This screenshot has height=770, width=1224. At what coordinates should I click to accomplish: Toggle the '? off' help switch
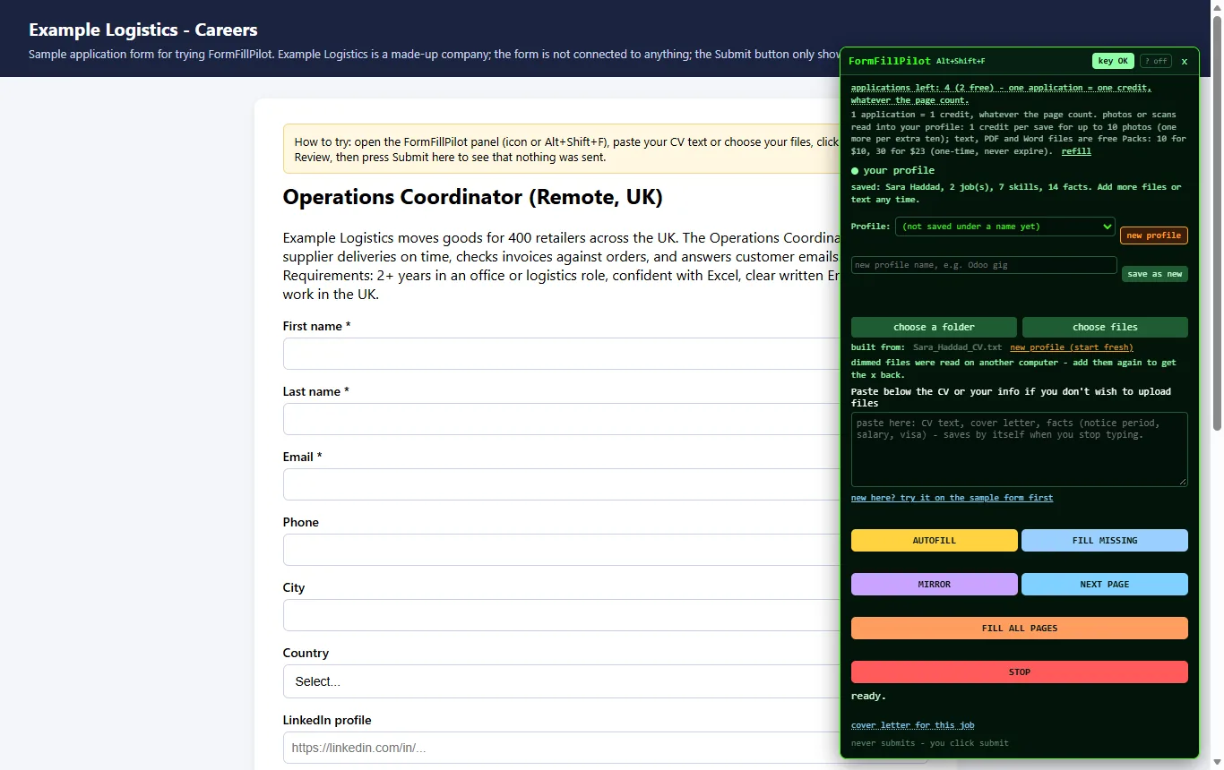(1156, 61)
